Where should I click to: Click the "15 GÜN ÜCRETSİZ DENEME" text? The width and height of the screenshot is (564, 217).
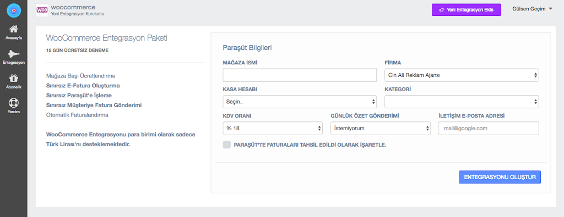[x=77, y=51]
